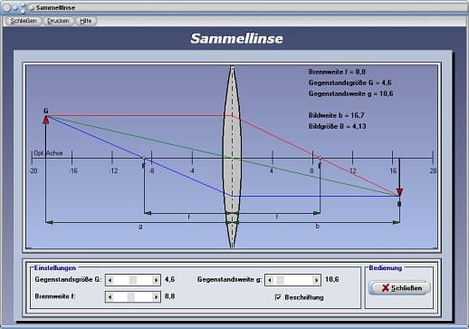Click the Einstellungen group label
The image size is (469, 329).
pos(54,268)
